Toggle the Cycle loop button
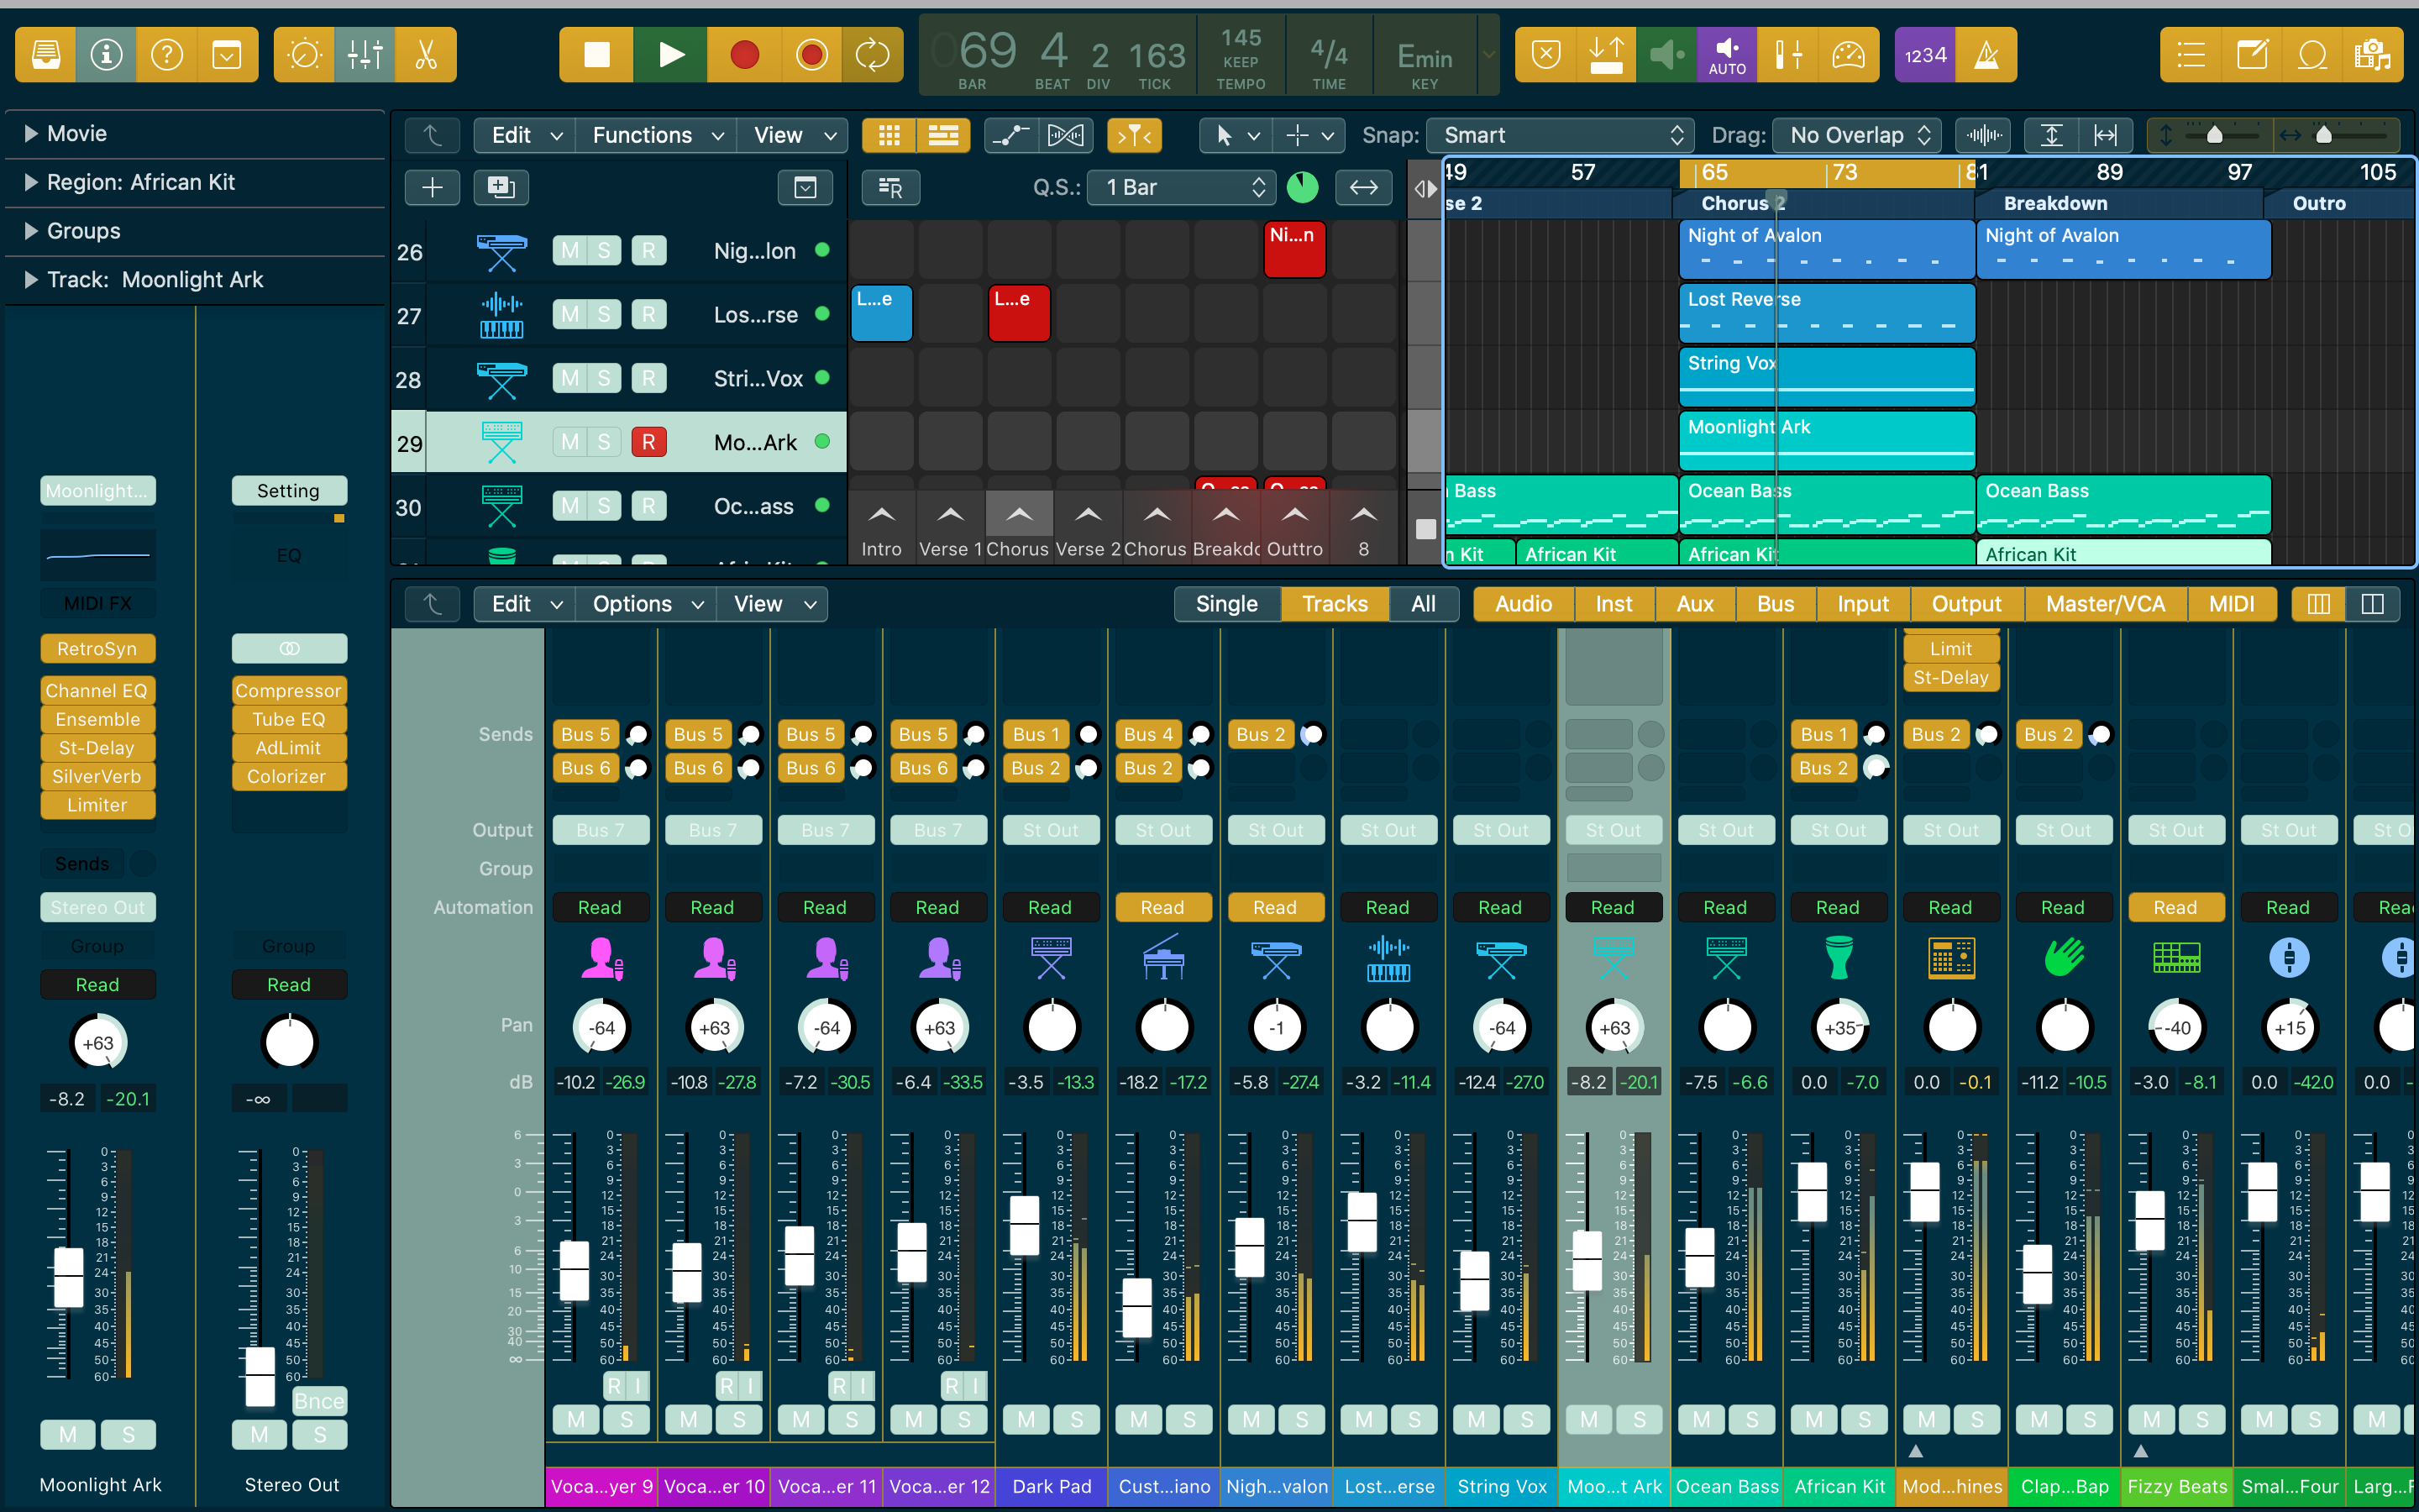 [872, 55]
